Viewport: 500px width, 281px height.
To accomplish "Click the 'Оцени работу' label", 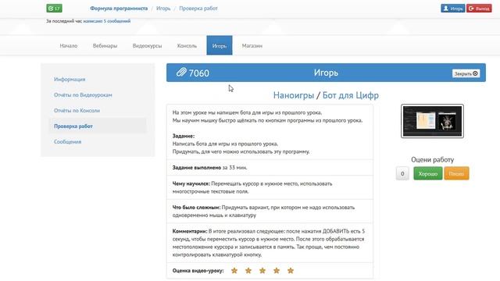I will [432, 159].
